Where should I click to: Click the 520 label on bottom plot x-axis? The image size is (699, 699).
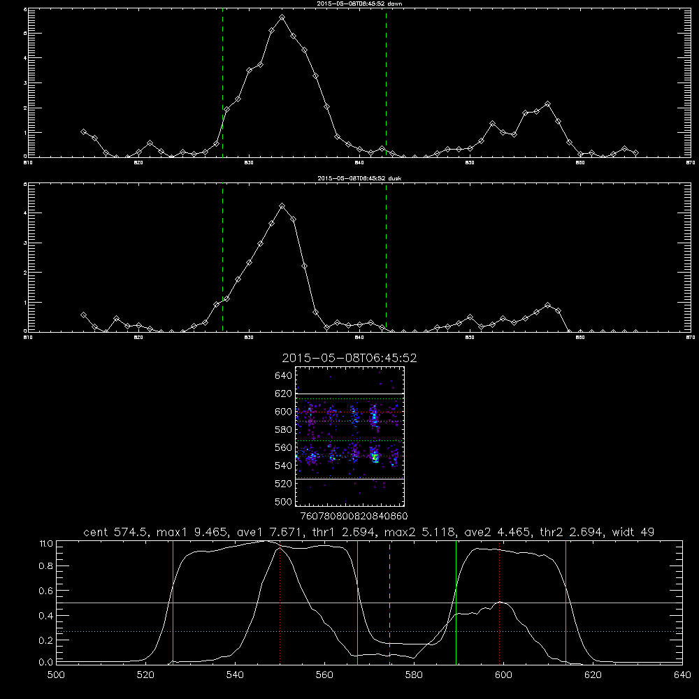point(145,675)
